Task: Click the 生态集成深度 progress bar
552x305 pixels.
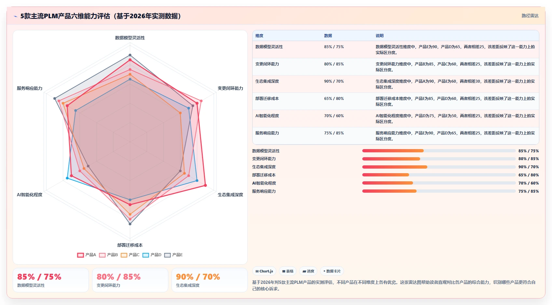Action: 439,167
